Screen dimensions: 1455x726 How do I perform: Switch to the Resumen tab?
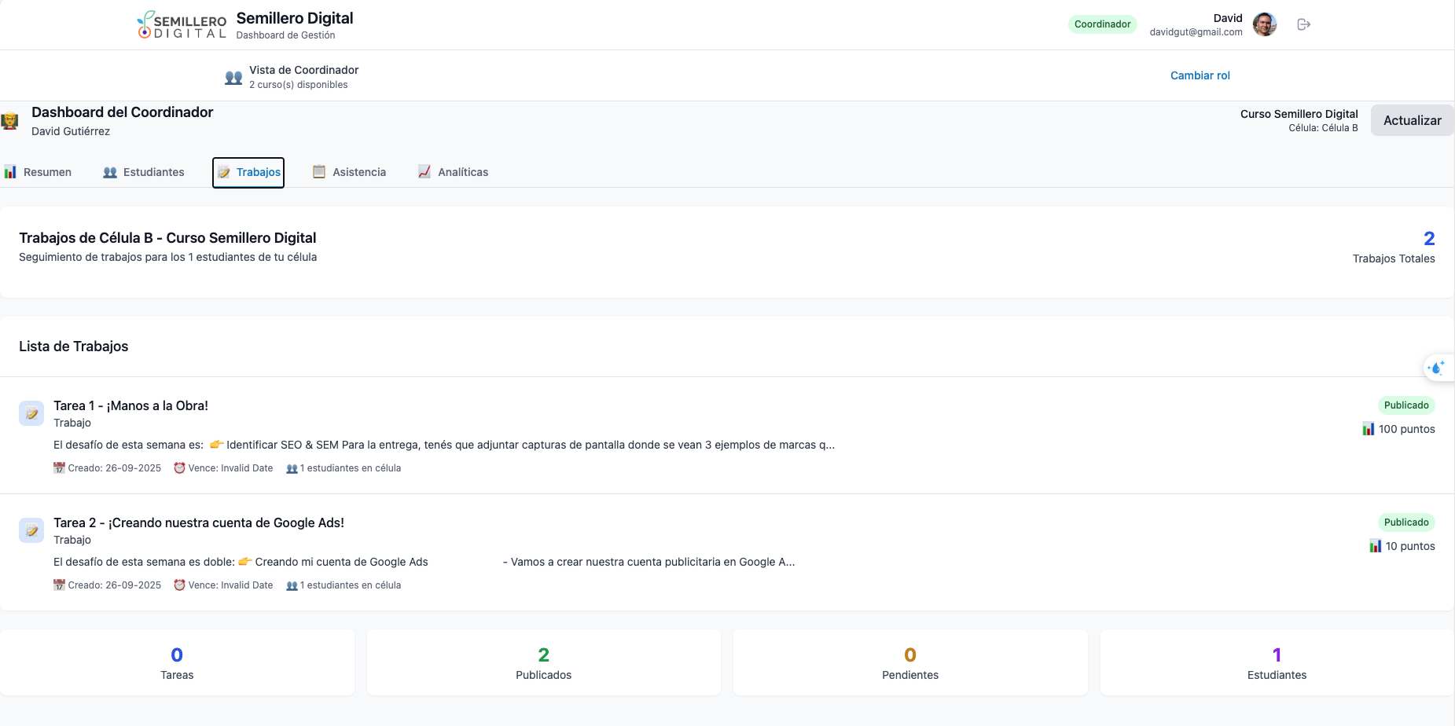pyautogui.click(x=38, y=172)
